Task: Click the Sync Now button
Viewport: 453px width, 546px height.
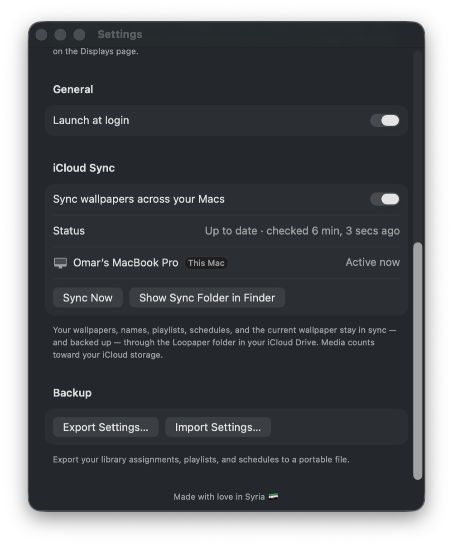Action: 87,297
